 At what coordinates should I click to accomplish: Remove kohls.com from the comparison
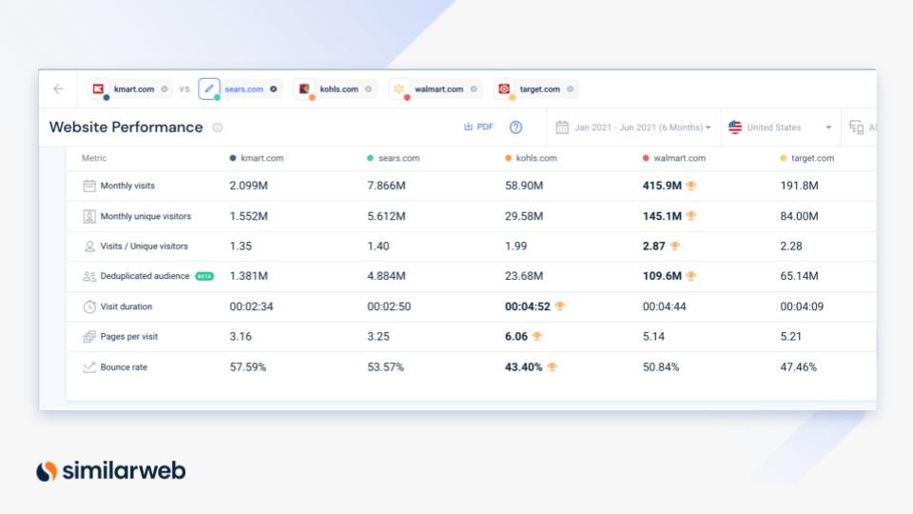point(369,89)
